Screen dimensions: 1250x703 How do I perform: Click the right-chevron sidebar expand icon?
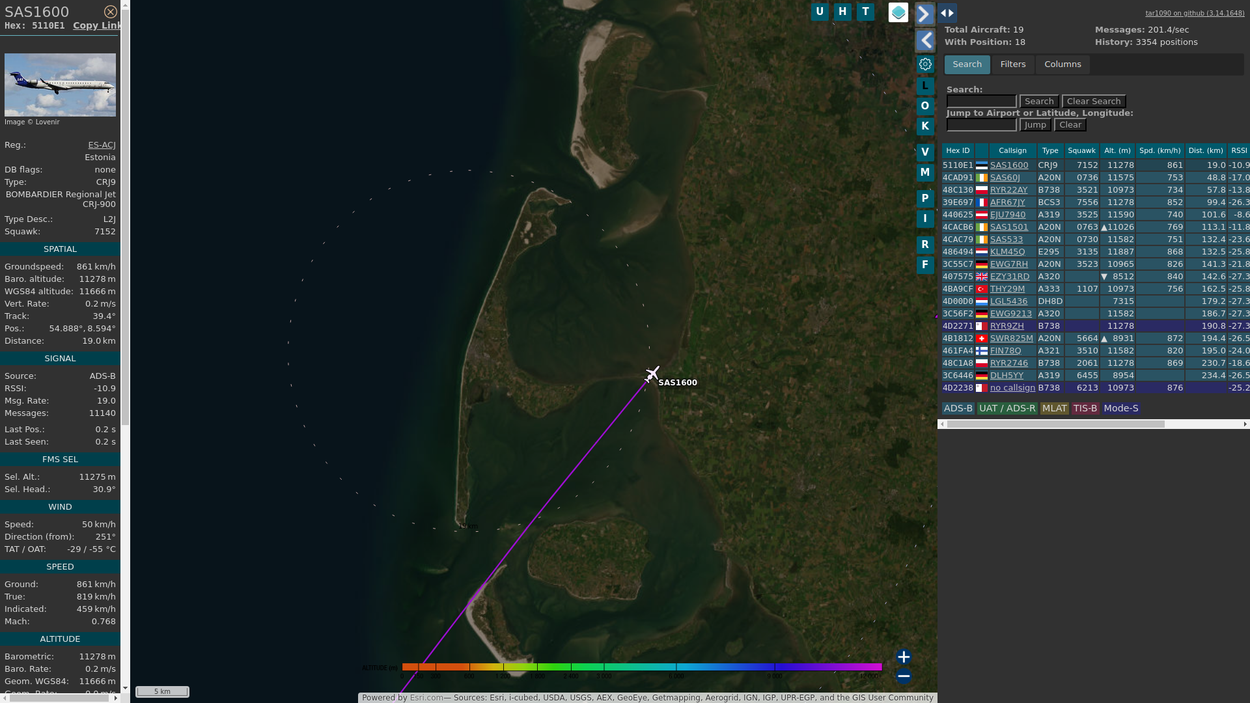[x=925, y=14]
